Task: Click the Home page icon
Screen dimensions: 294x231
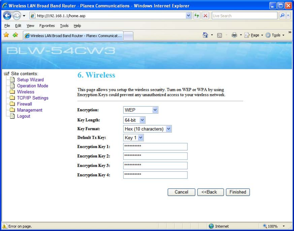Action: tap(205, 35)
